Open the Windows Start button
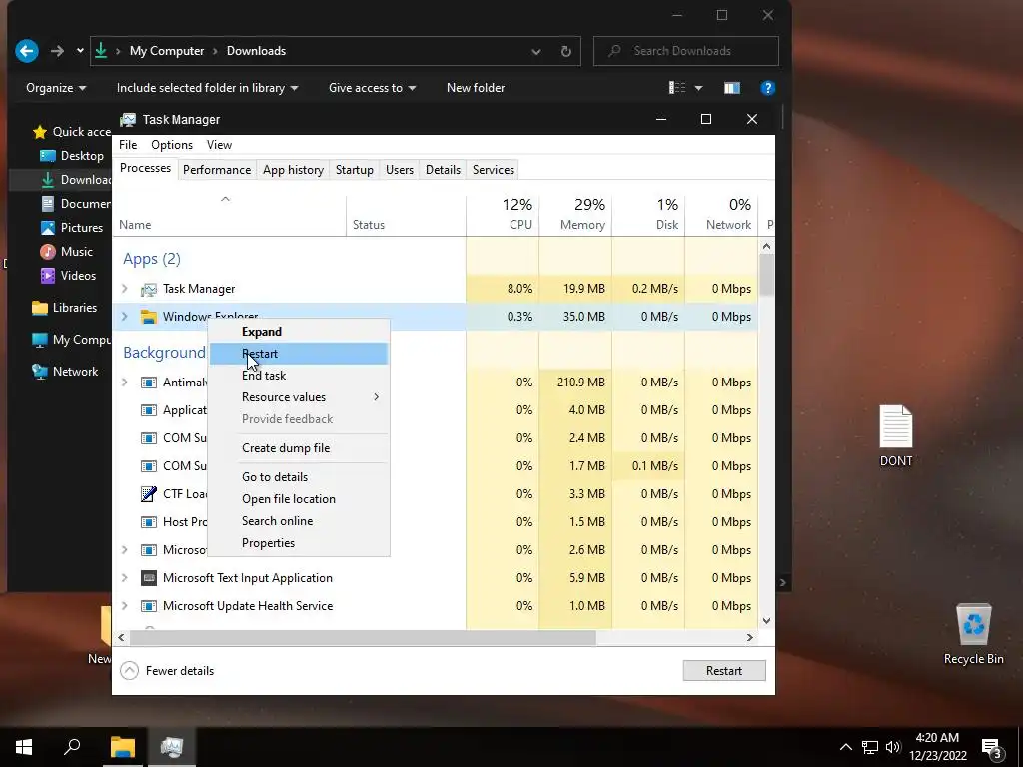1023x767 pixels. click(24, 747)
